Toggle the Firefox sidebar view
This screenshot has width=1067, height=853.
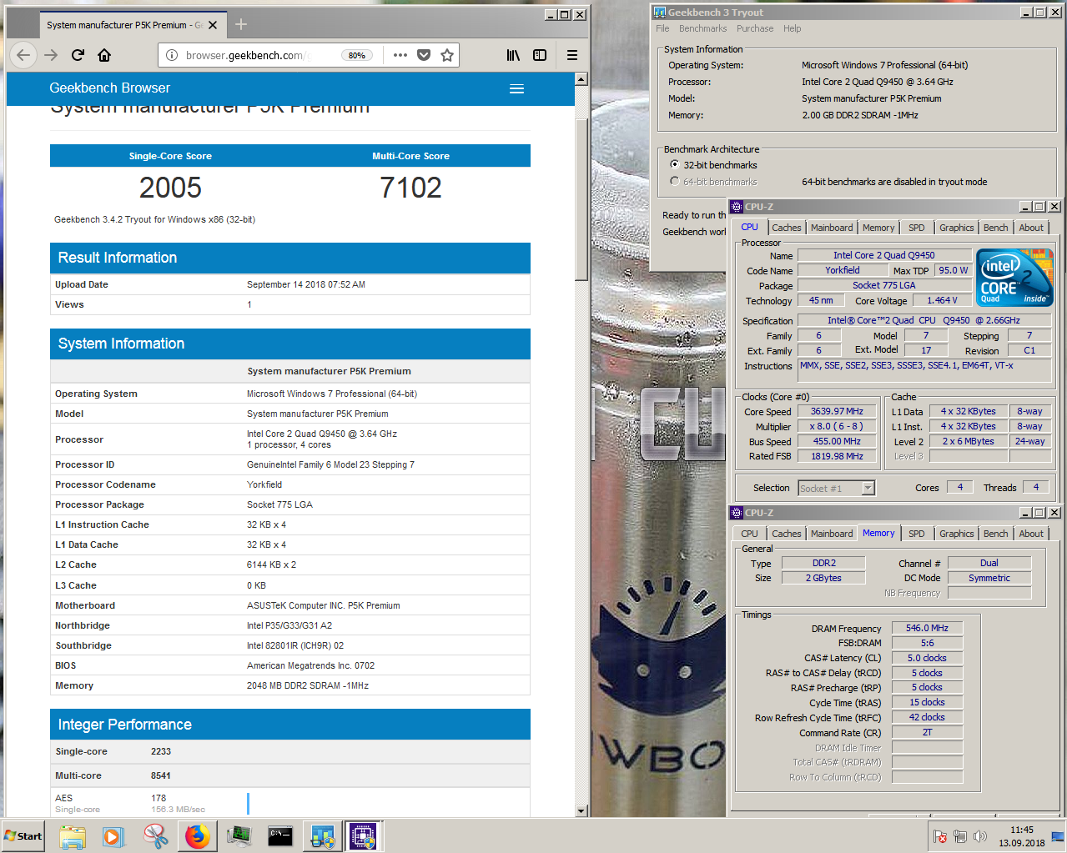coord(540,55)
